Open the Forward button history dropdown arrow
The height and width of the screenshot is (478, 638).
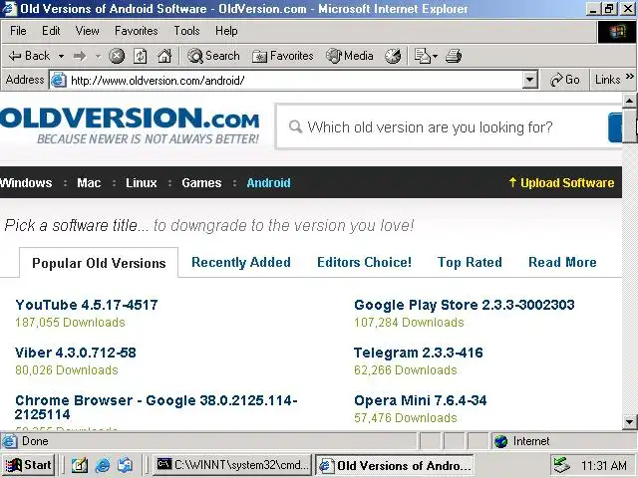pyautogui.click(x=98, y=56)
